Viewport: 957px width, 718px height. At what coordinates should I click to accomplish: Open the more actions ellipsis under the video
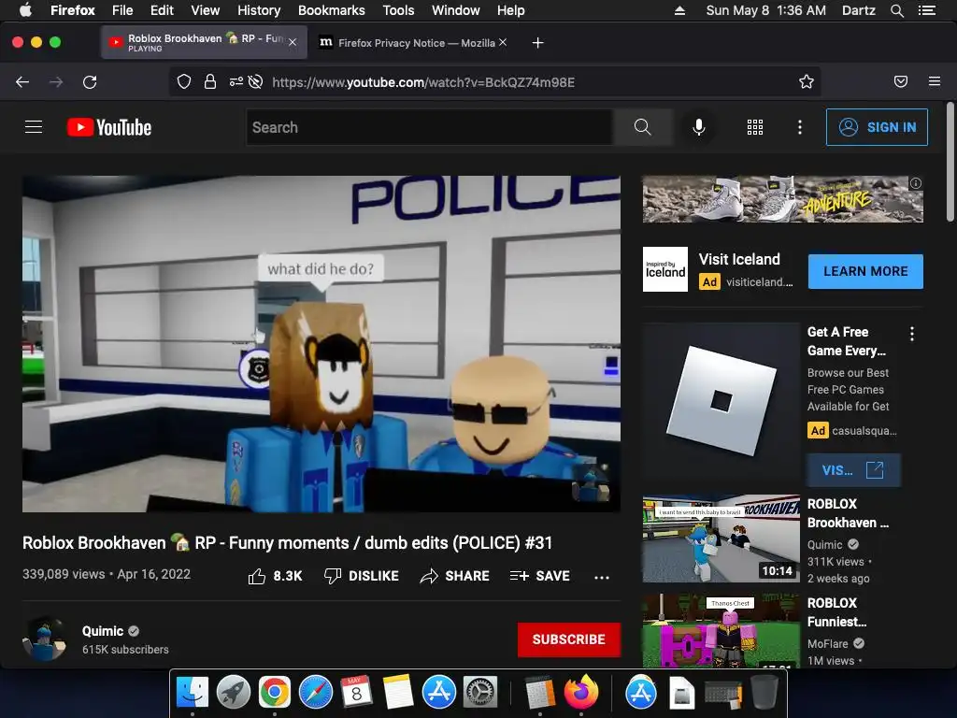pyautogui.click(x=602, y=577)
